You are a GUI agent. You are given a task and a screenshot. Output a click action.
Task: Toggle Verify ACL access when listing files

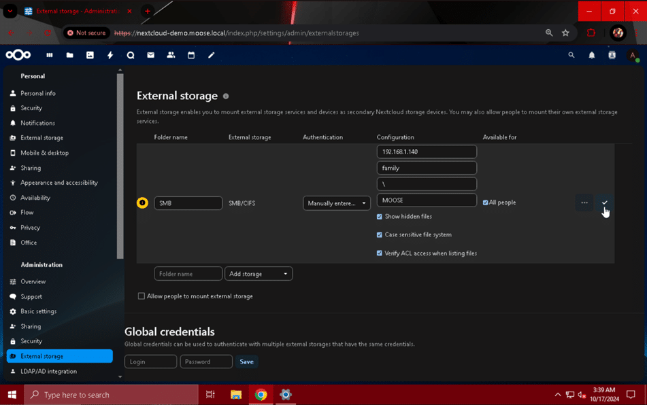click(379, 253)
